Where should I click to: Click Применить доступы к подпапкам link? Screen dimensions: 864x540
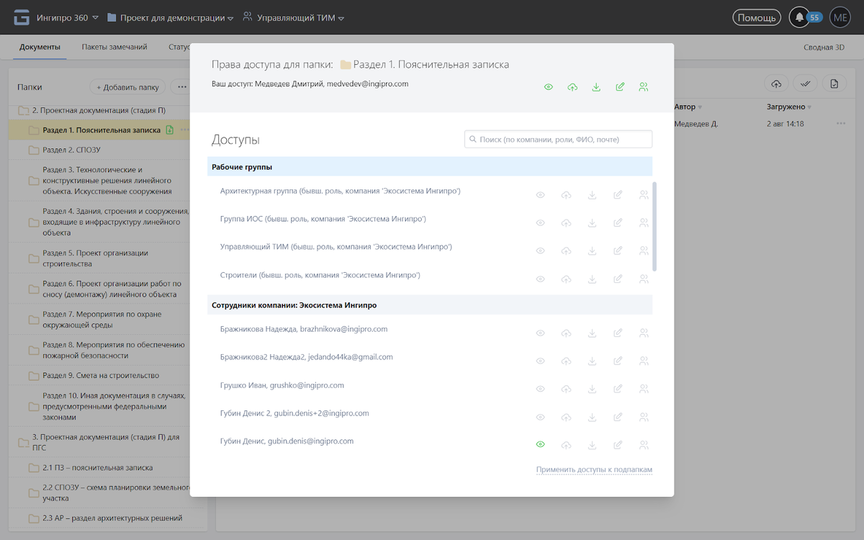point(594,469)
